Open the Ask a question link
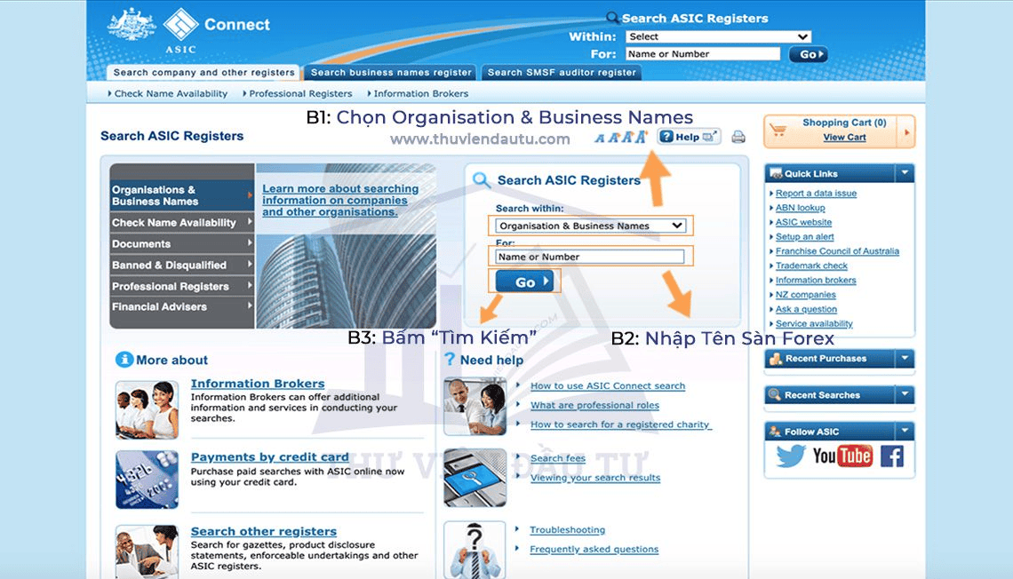This screenshot has height=579, width=1013. [806, 309]
